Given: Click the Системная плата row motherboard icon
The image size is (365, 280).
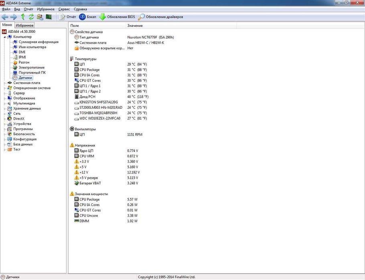Looking at the screenshot, I should pos(77,42).
